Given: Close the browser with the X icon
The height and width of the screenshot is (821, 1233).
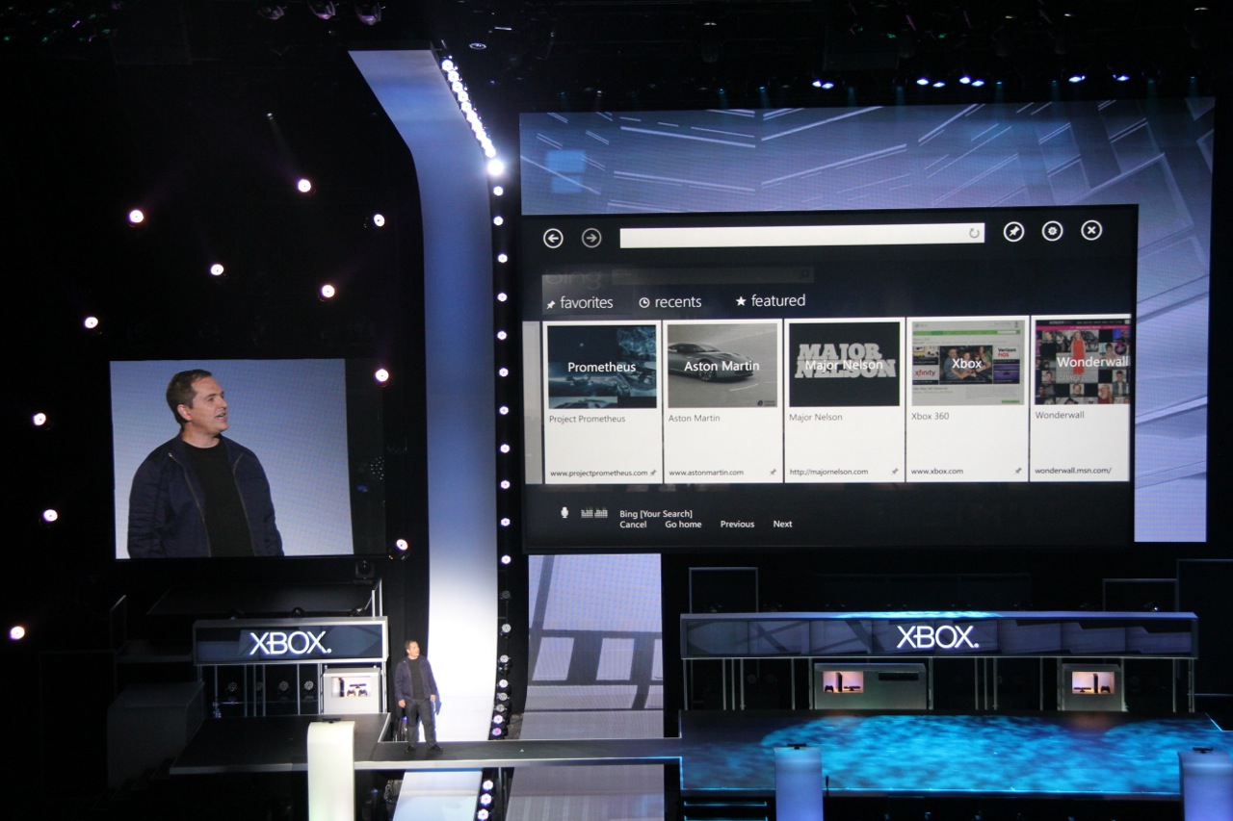Looking at the screenshot, I should click(x=1090, y=230).
